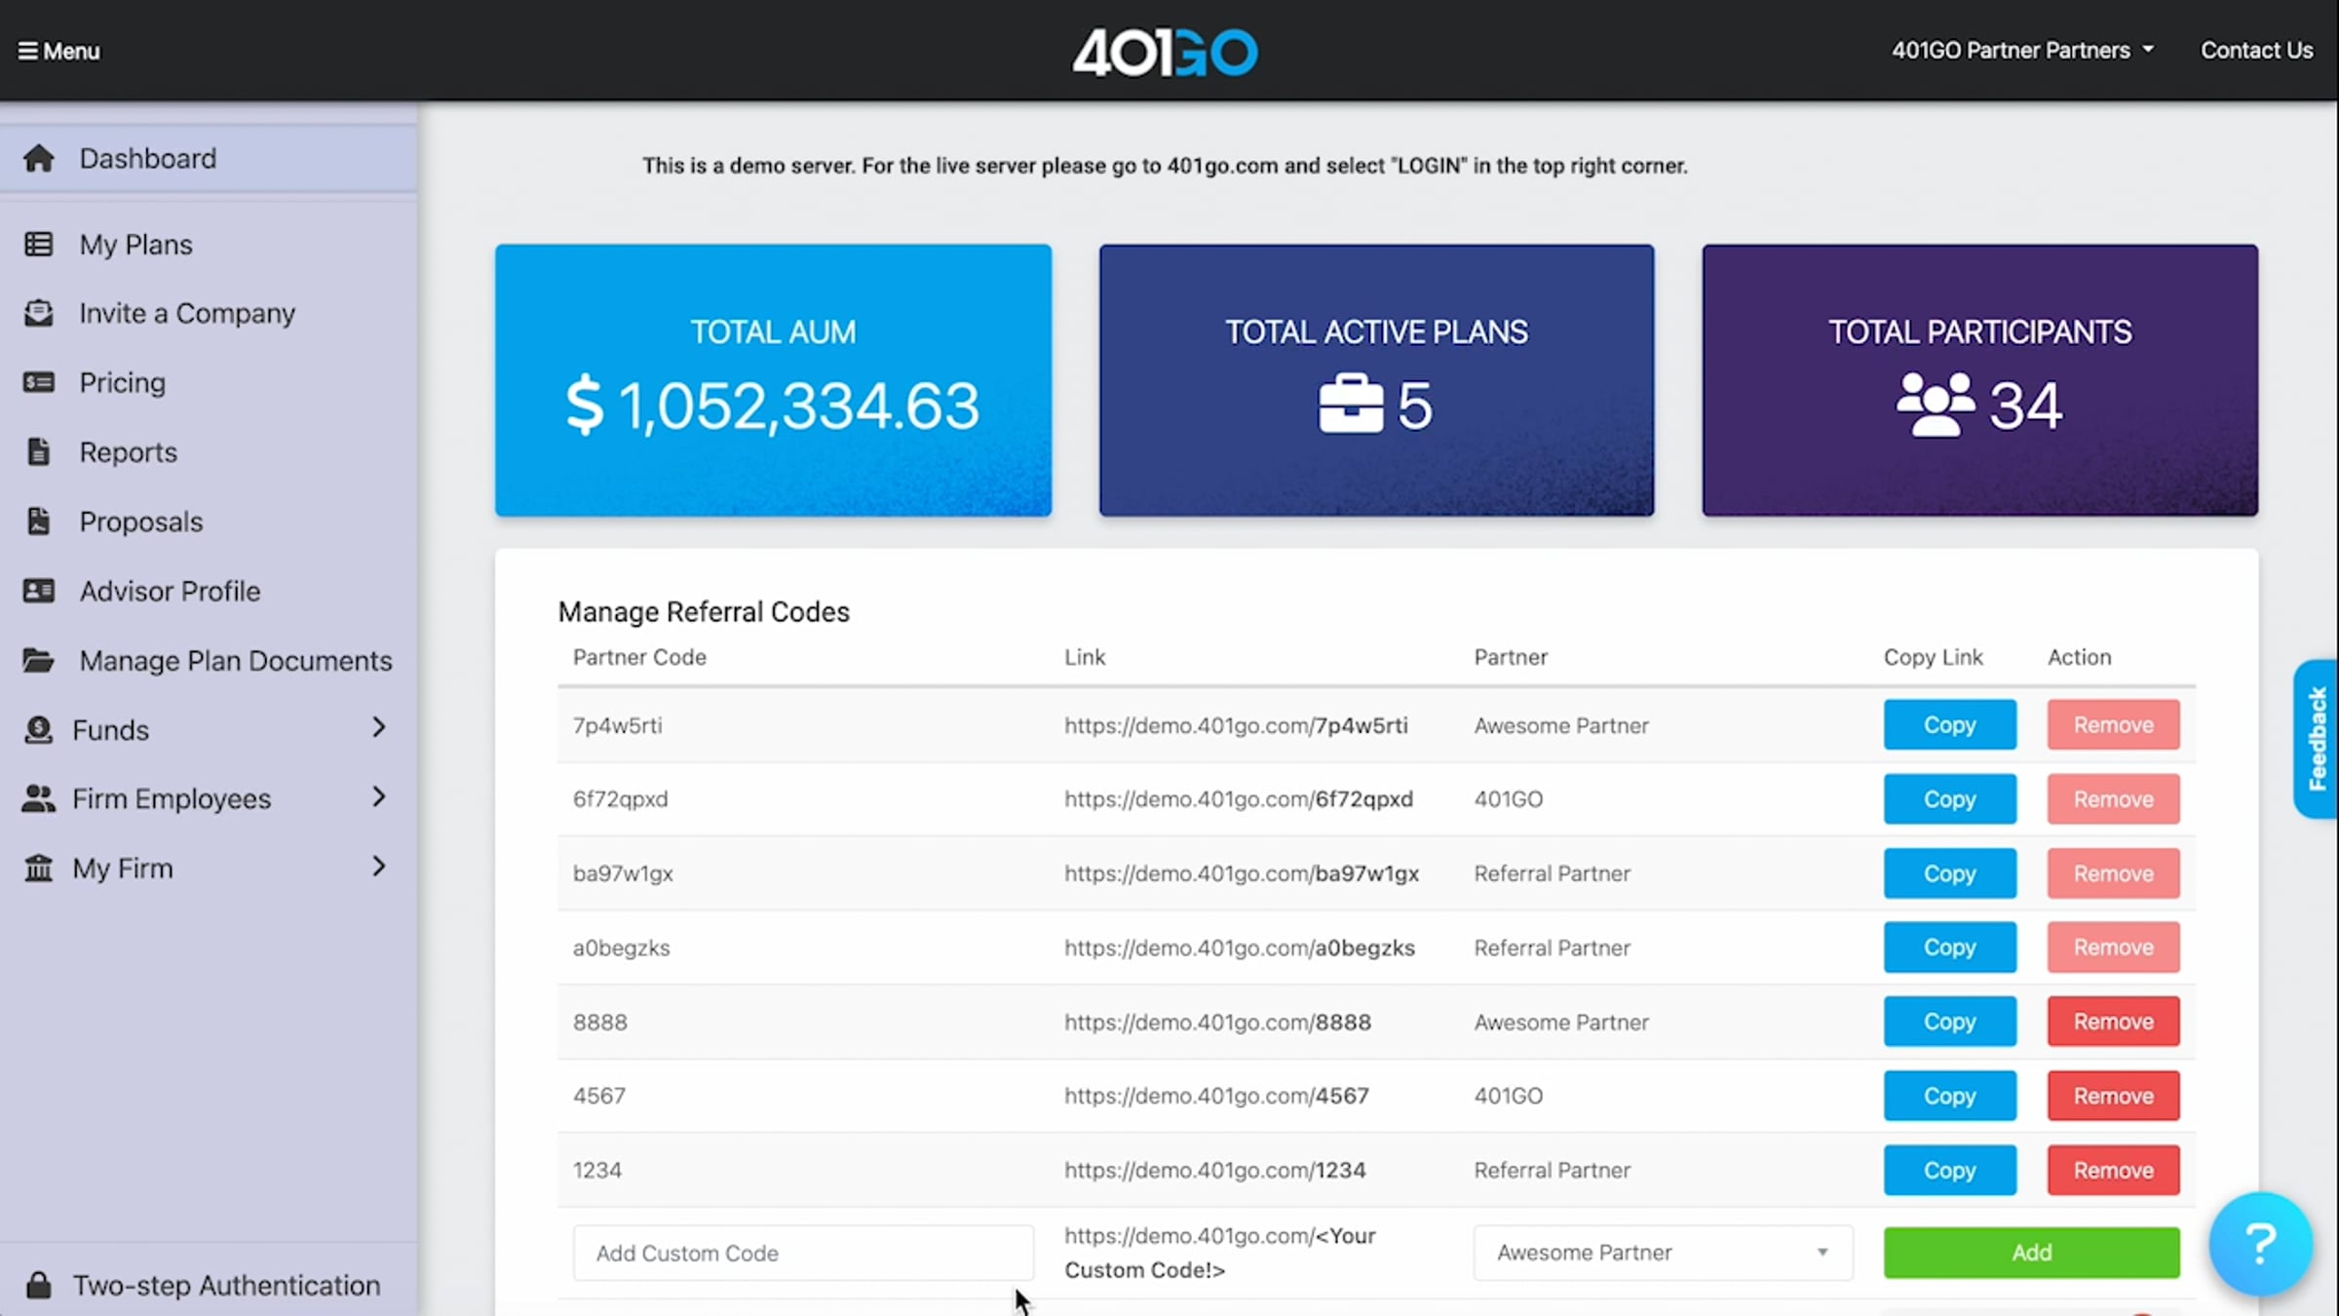Open the Awesome Partner dropdown selector

[x=1662, y=1253]
